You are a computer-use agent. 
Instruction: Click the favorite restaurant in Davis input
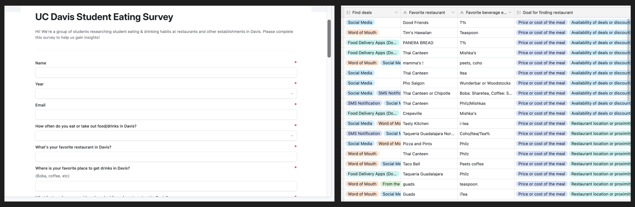[166, 157]
